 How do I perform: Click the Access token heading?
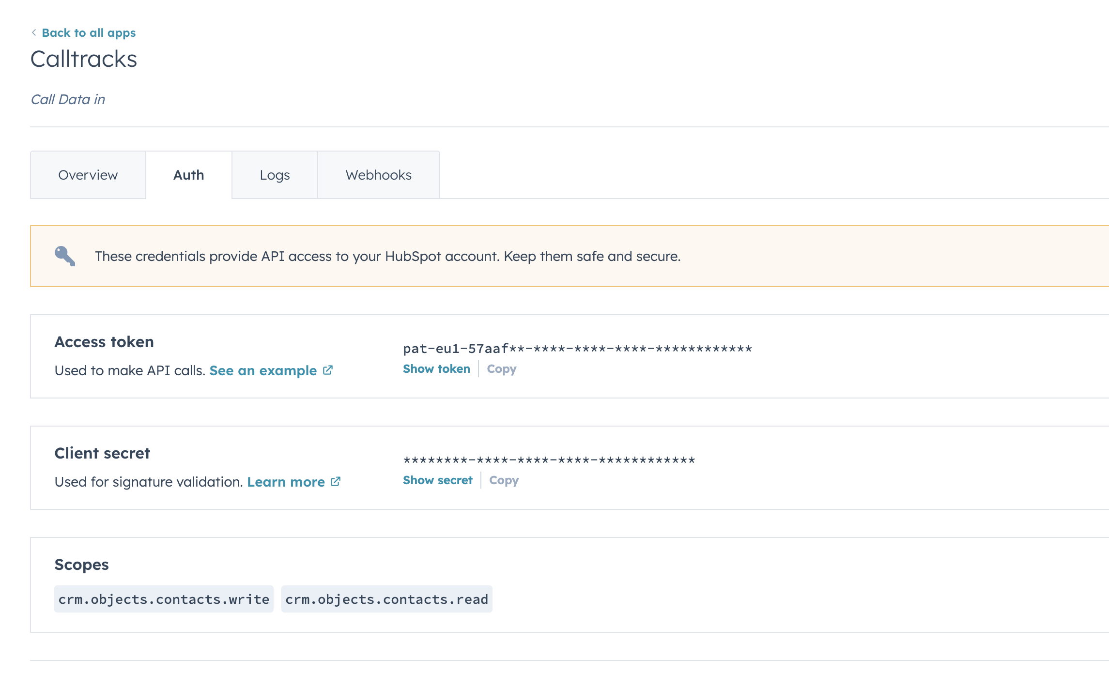tap(104, 342)
